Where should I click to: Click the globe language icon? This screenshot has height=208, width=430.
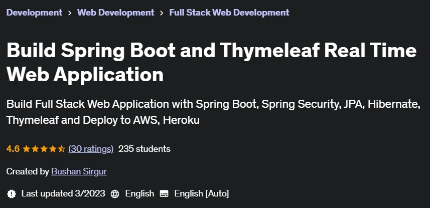[115, 194]
